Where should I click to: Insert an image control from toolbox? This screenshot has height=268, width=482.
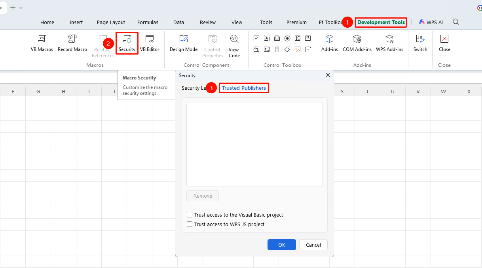click(298, 49)
